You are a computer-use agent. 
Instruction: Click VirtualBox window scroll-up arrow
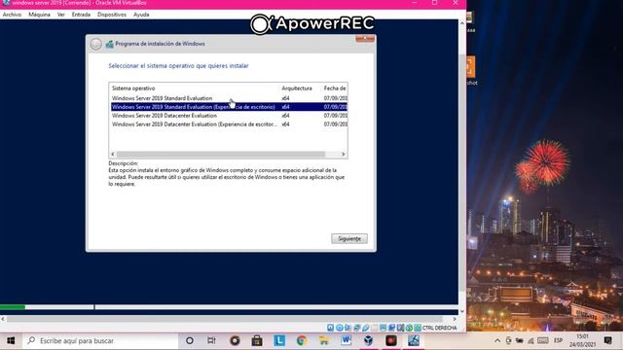462,23
